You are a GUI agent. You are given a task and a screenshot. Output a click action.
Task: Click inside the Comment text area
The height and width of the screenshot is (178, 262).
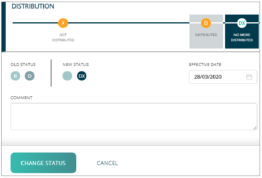coord(134,117)
